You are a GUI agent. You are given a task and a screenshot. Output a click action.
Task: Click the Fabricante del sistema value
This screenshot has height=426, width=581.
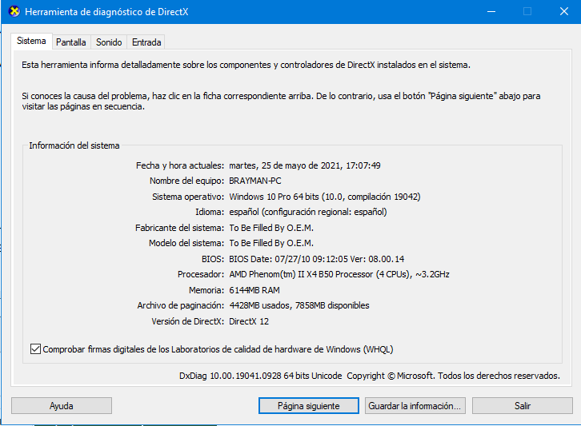[x=271, y=228]
